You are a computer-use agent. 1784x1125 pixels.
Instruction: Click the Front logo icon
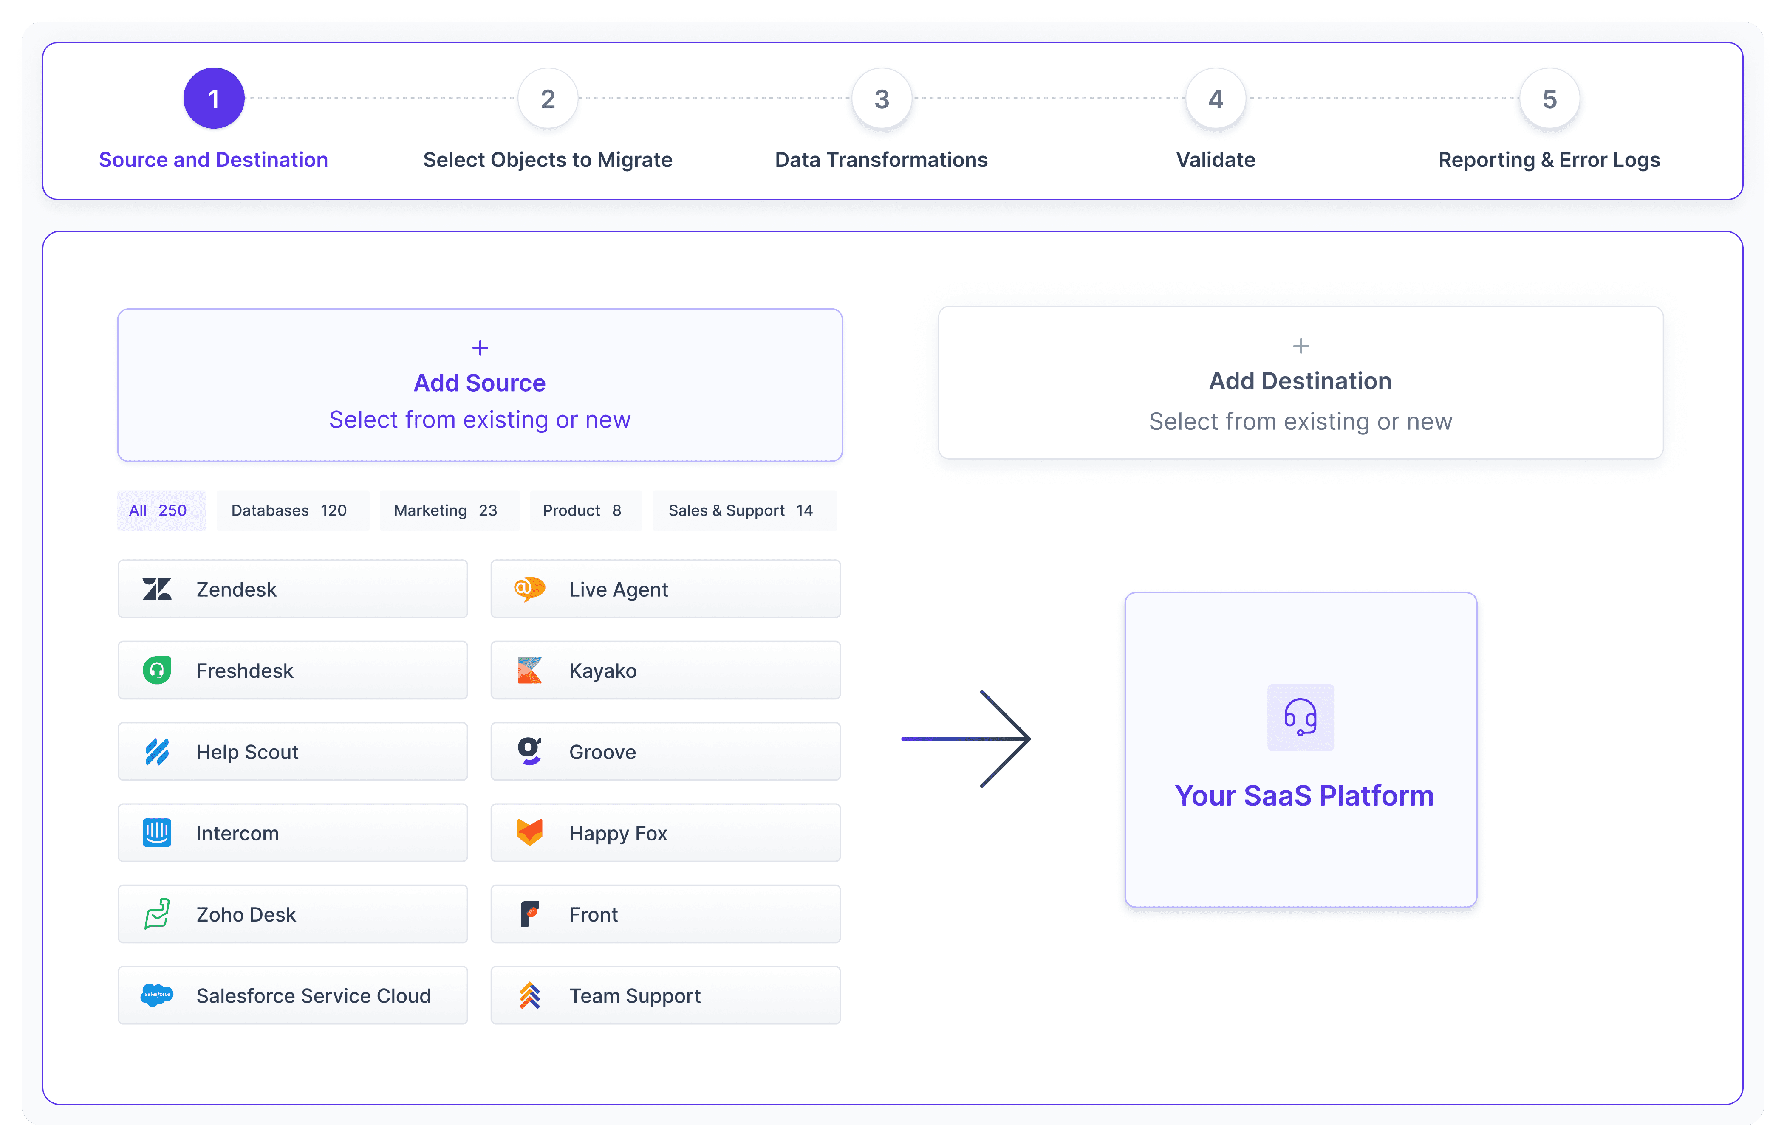[530, 914]
